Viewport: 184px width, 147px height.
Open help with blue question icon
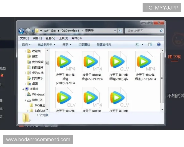[159, 44]
